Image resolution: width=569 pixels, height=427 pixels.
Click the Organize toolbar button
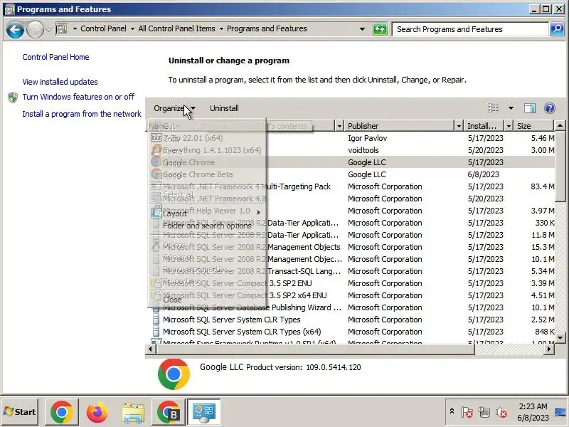(x=174, y=108)
